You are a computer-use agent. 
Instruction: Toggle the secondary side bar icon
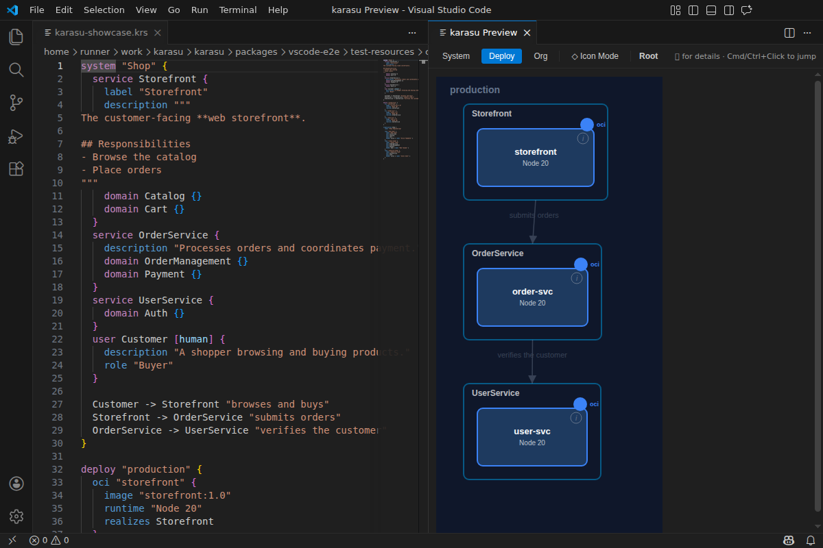[x=729, y=10]
